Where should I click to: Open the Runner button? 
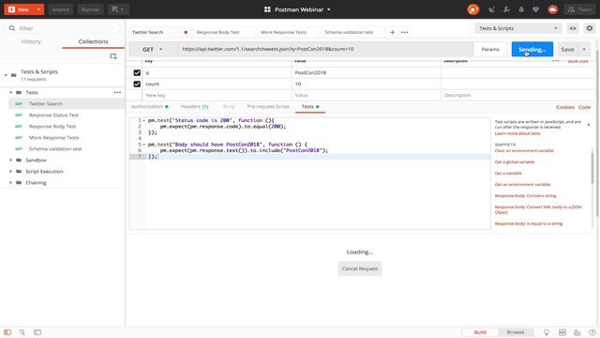90,9
